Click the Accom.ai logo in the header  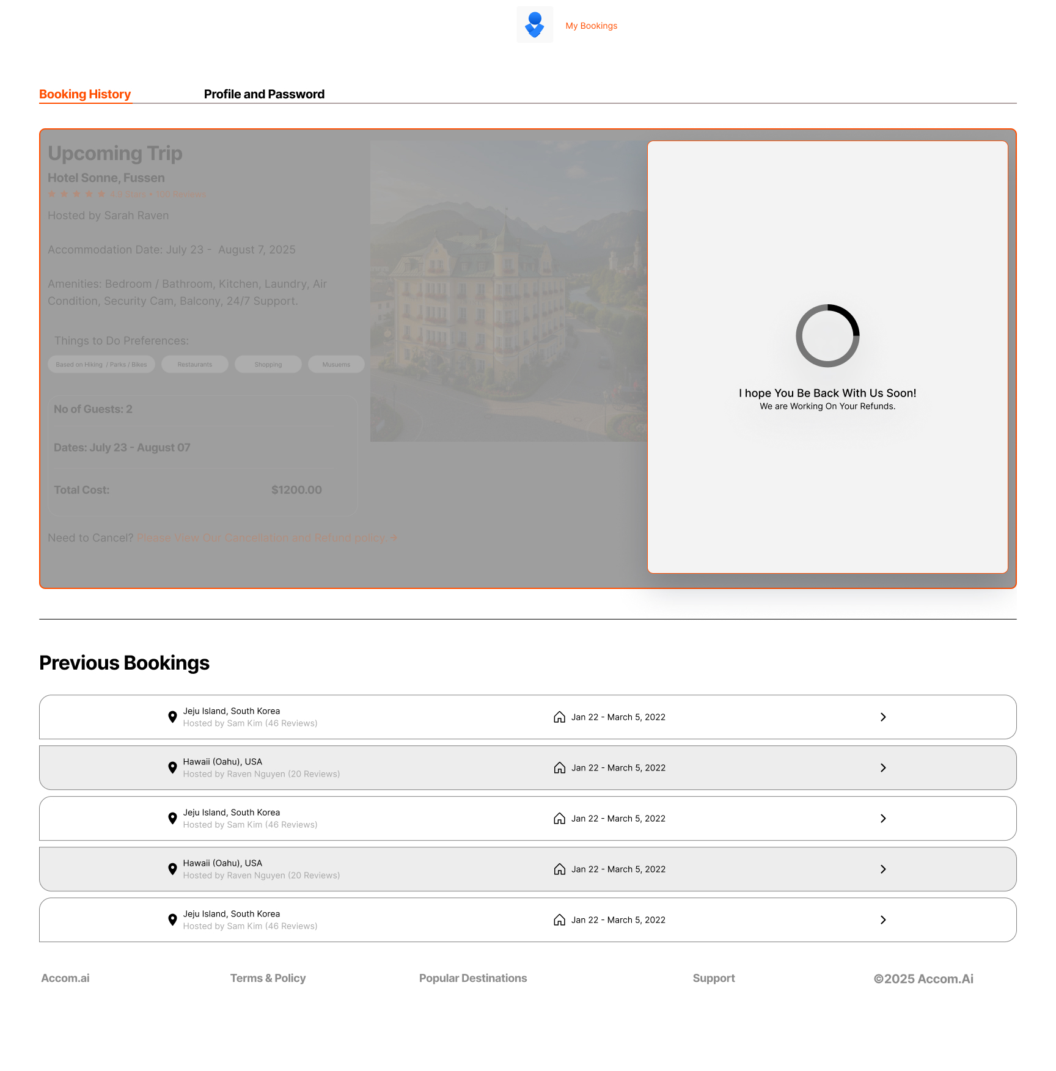535,24
